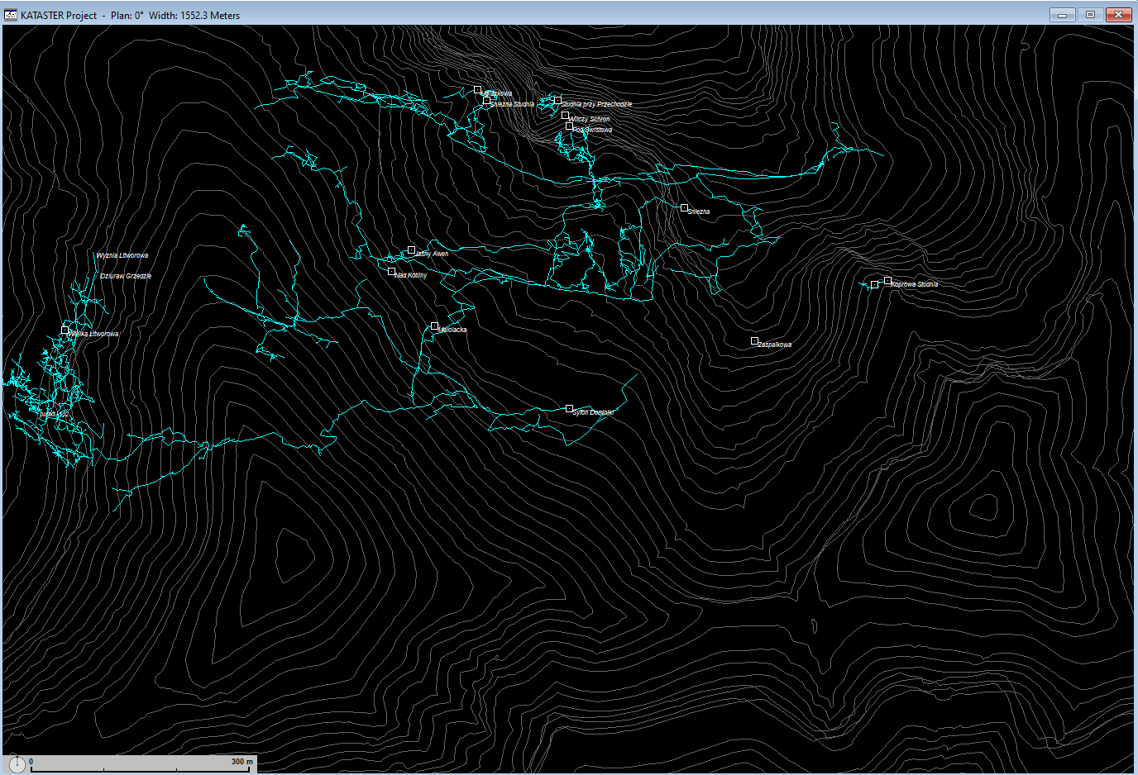Viewport: 1138px width, 775px height.
Task: Maximize the KATASTER Project window
Action: pos(1090,15)
